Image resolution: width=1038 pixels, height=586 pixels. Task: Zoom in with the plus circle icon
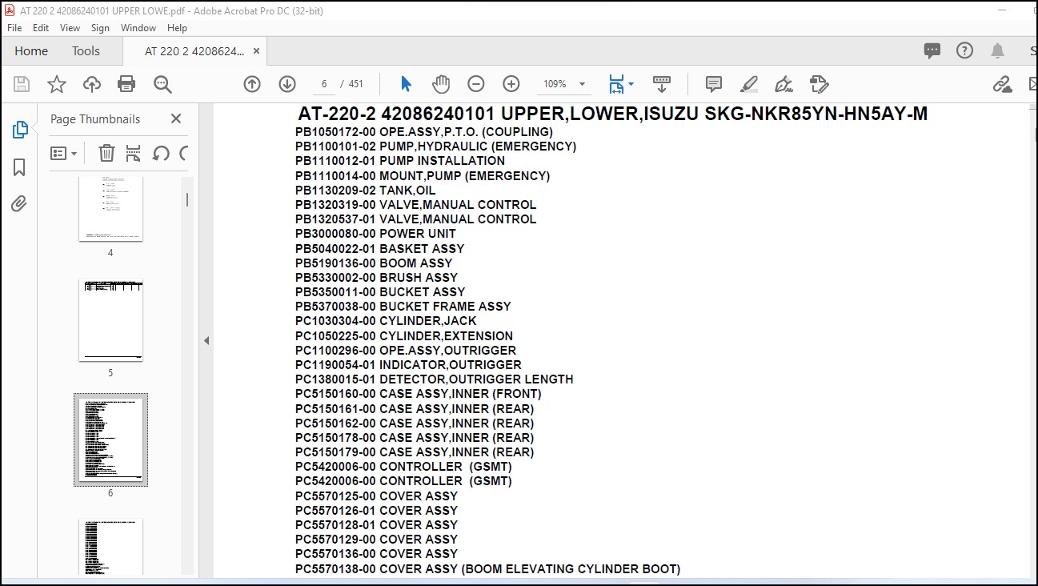point(511,84)
